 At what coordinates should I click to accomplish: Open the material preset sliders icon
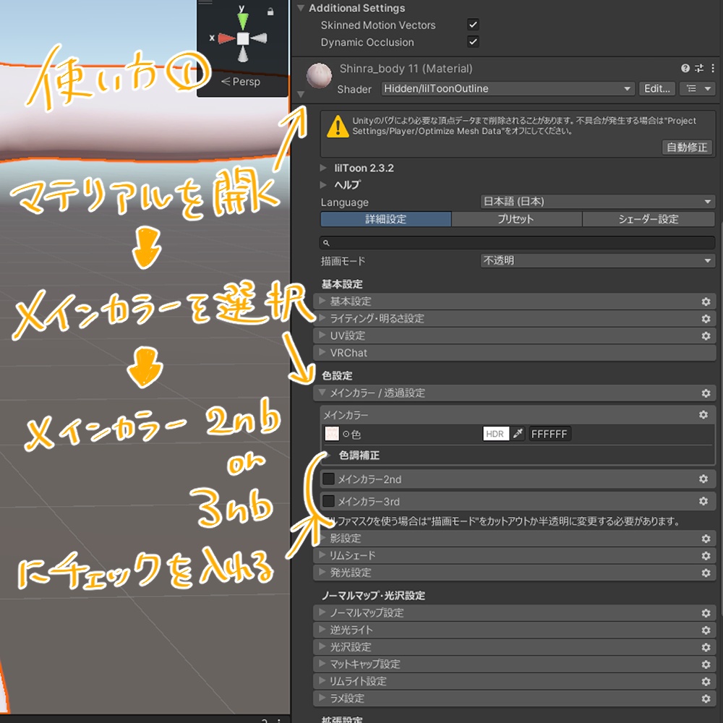point(699,68)
